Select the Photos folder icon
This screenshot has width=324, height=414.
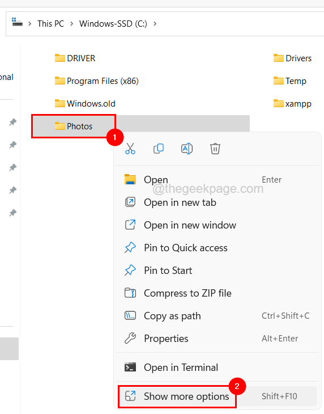click(x=60, y=126)
